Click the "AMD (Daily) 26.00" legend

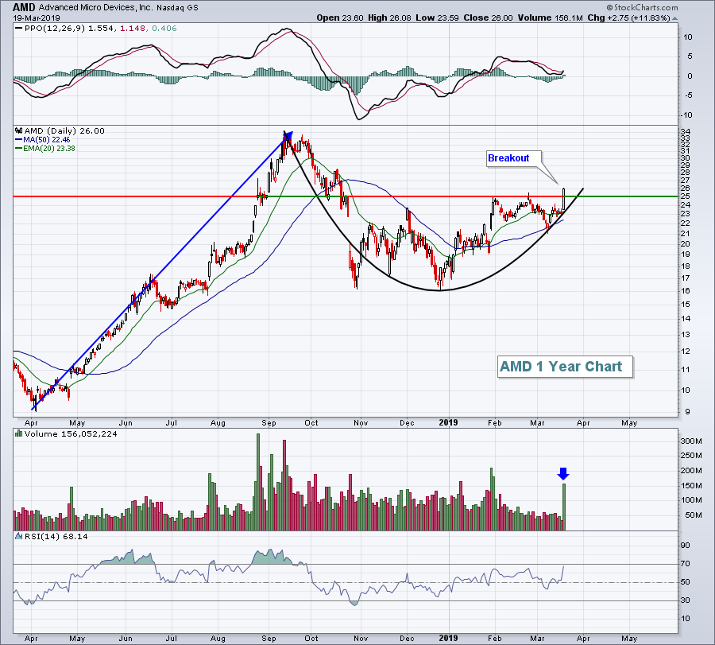64,130
